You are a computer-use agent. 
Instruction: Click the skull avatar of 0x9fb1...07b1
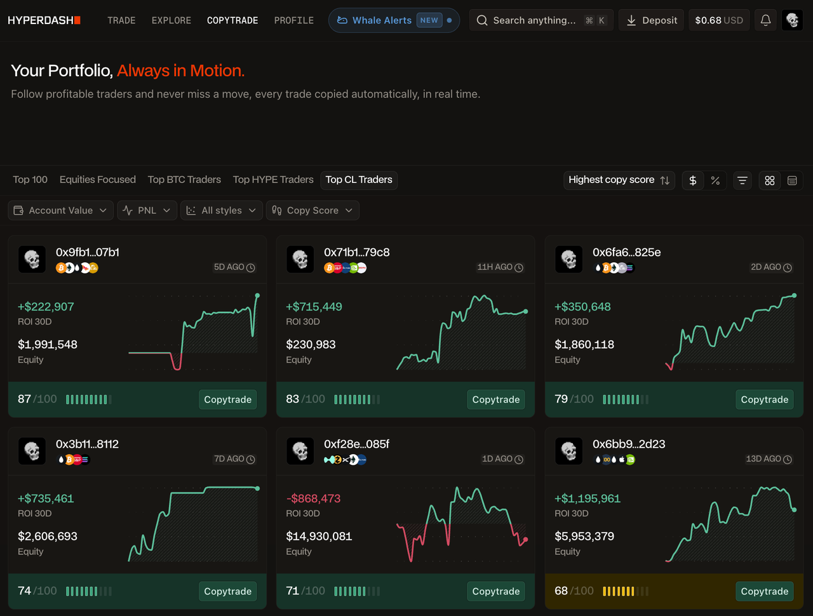[32, 259]
